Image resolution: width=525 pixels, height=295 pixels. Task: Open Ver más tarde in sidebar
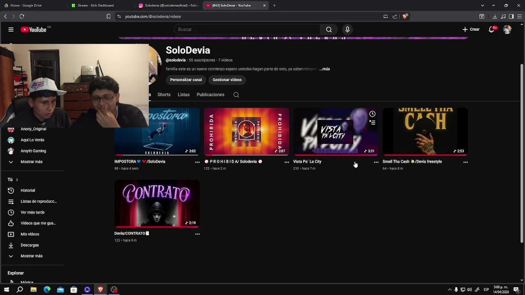point(32,212)
